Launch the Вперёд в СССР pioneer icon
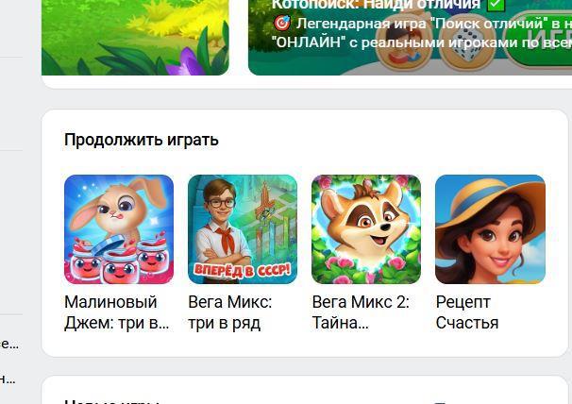This screenshot has height=404, width=572. click(243, 229)
